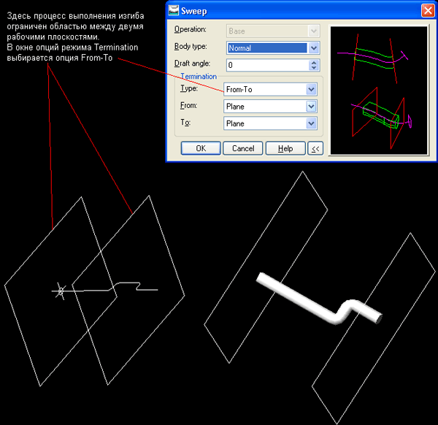Click the profile cross marker on path
This screenshot has height=425, width=438.
[x=61, y=291]
